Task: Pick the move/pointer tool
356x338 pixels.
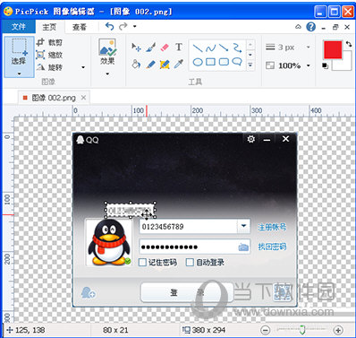Action: 136,47
